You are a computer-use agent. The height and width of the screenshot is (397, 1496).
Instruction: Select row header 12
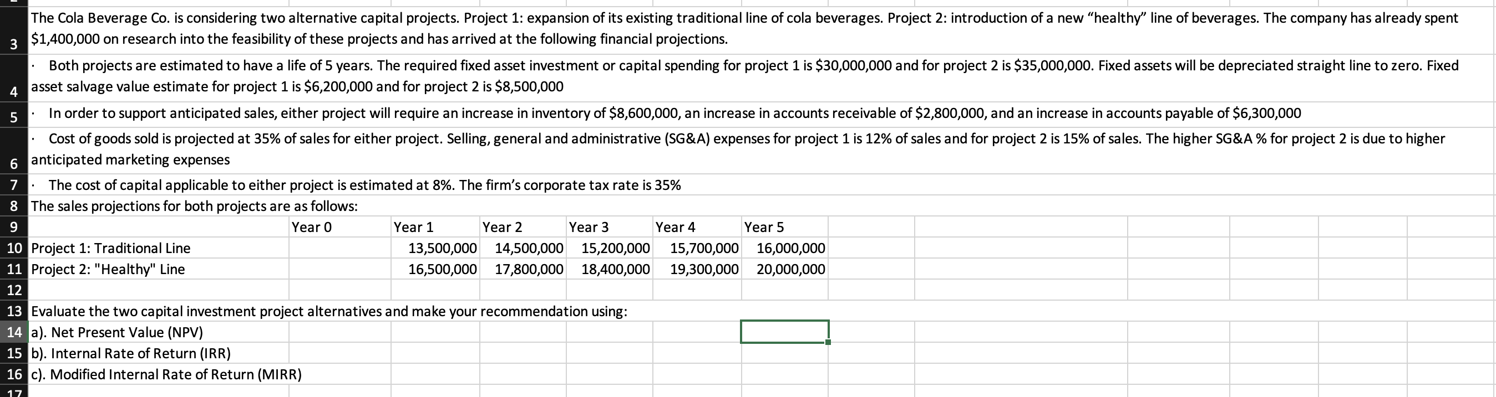[x=13, y=290]
